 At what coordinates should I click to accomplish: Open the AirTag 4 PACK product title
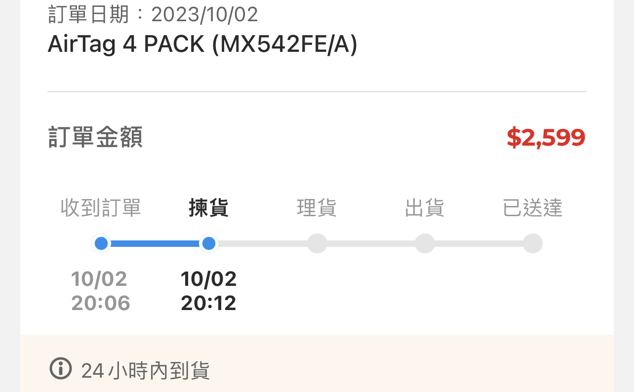[x=202, y=45]
